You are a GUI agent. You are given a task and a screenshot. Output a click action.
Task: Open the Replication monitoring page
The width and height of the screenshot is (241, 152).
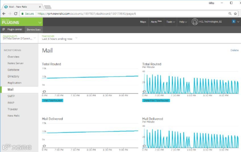coord(14,83)
